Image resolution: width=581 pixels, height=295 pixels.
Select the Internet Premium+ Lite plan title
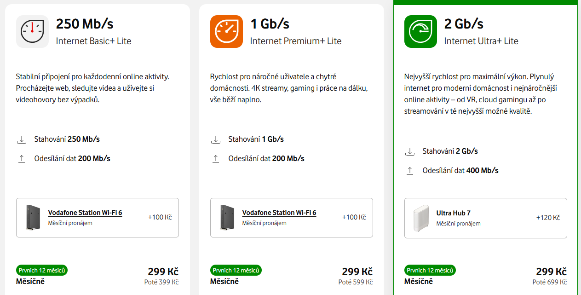pyautogui.click(x=296, y=41)
